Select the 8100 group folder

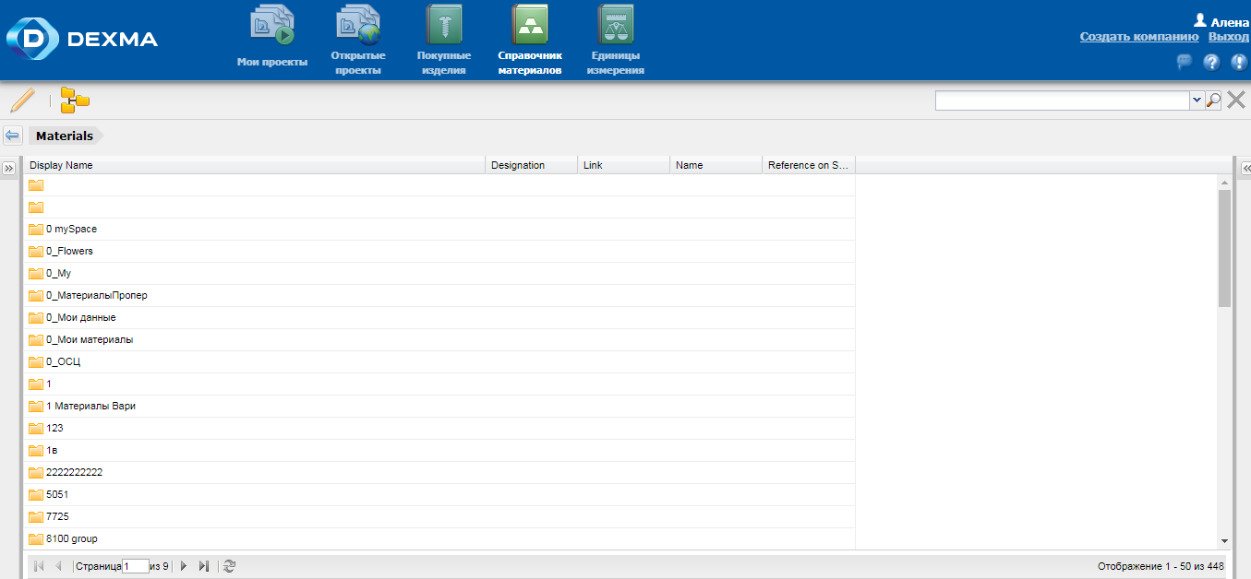[439, 538]
